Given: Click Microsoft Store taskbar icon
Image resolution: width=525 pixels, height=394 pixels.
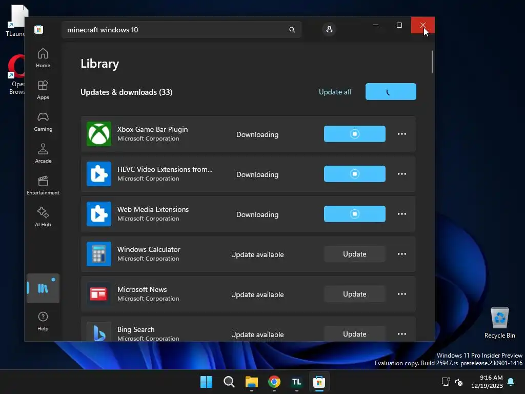Looking at the screenshot, I should click(319, 382).
